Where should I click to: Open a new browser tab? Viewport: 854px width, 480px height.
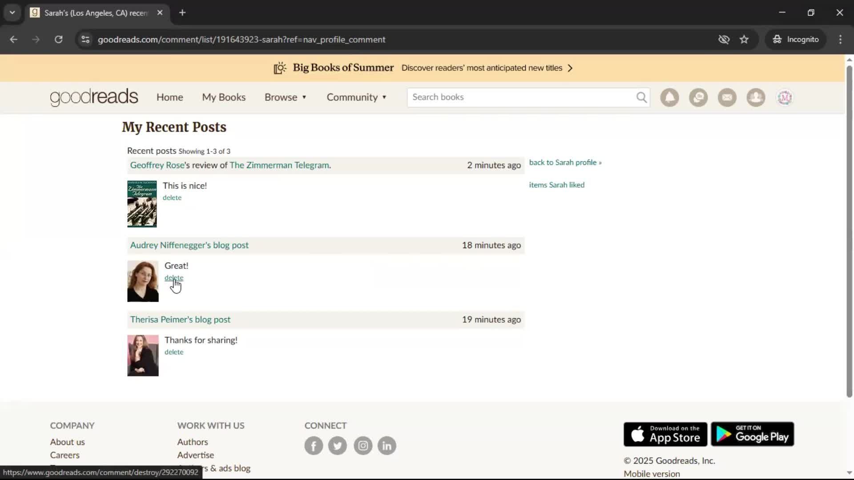tap(182, 12)
